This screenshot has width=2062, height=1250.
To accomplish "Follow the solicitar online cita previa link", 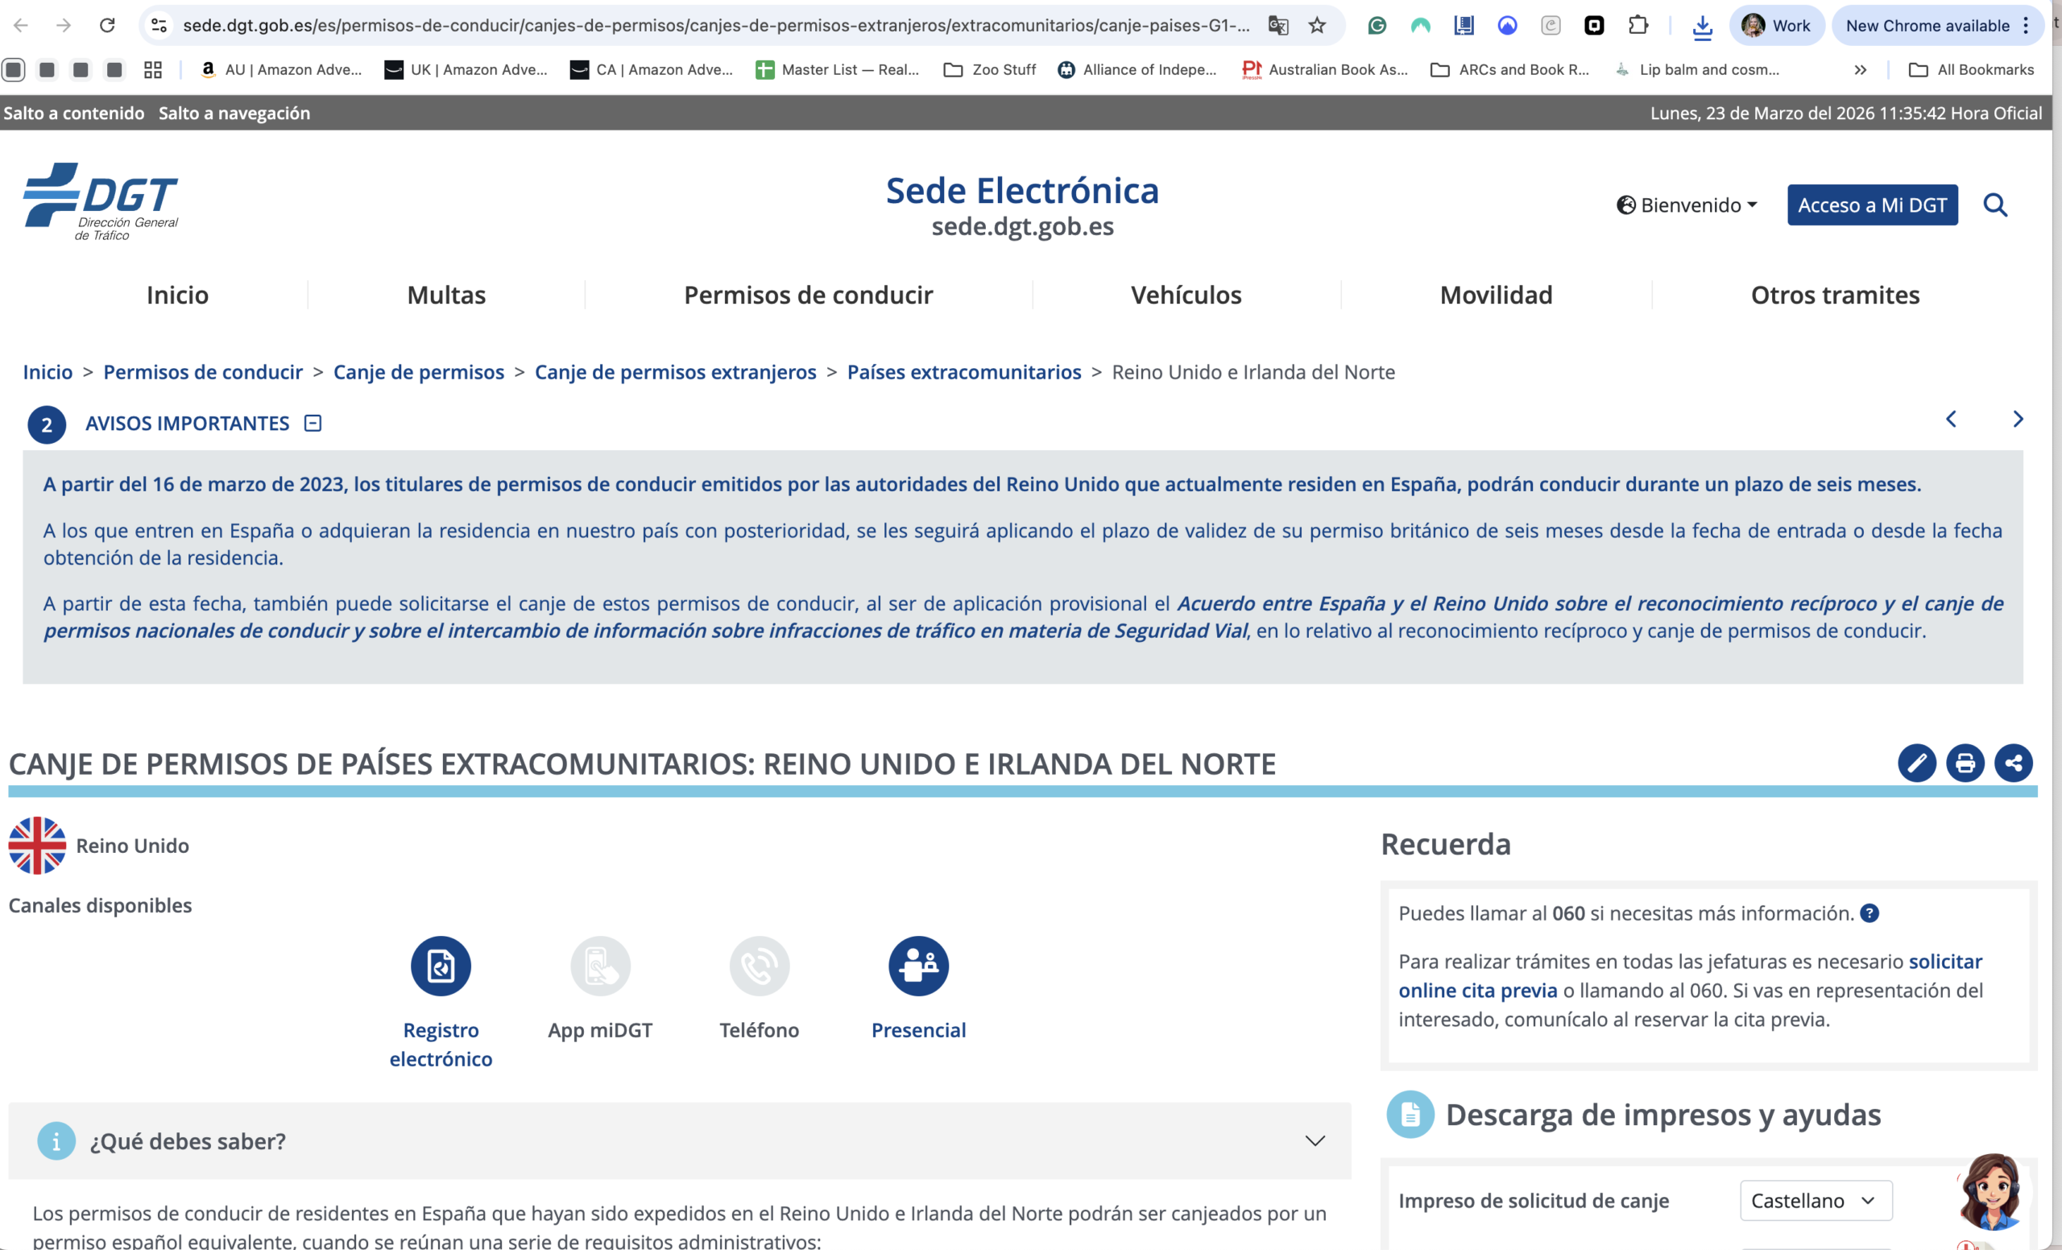I will point(1477,990).
